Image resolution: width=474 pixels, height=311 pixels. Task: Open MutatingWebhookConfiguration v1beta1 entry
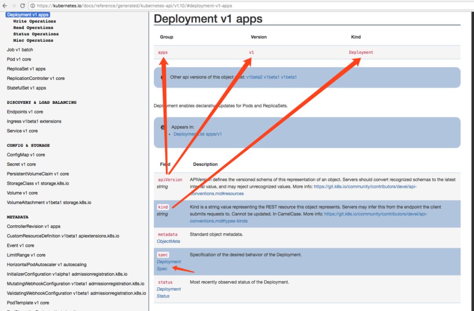click(x=75, y=283)
